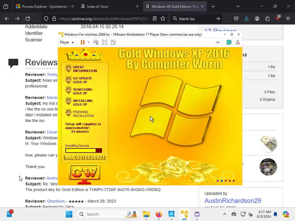
Task: Open the round collection thumbnail
Action: coord(268,167)
